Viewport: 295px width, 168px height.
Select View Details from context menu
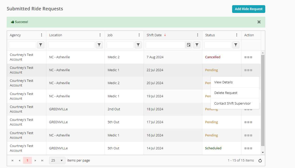click(223, 82)
